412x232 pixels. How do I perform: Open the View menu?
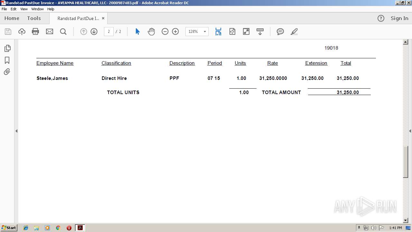[x=24, y=9]
